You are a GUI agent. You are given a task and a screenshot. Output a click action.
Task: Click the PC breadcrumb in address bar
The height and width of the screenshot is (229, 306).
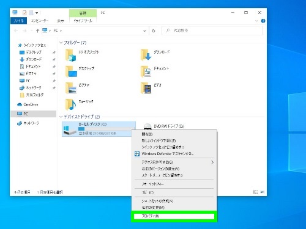pyautogui.click(x=56, y=31)
